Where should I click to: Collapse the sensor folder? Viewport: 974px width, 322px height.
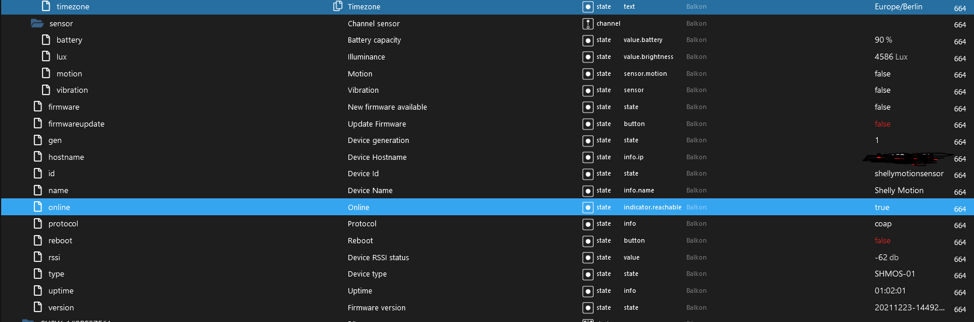(37, 23)
